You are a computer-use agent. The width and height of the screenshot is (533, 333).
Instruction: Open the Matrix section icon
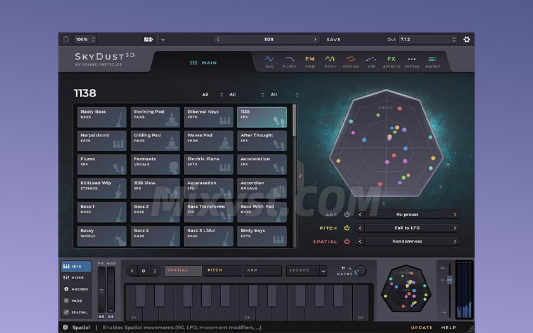(432, 61)
